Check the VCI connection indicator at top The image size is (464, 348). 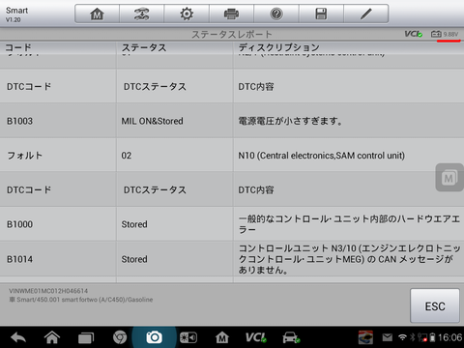(x=414, y=34)
